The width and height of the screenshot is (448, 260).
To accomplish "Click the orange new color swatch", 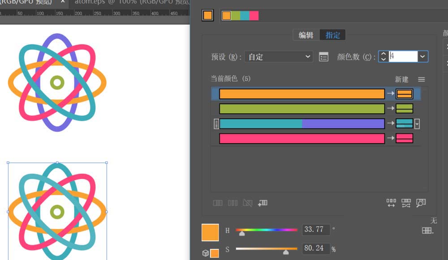I will click(x=404, y=94).
